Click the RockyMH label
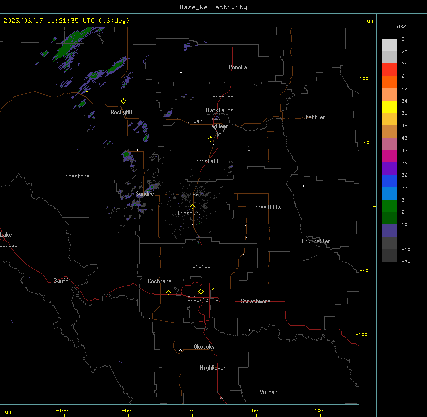Screen dimensions: 427x417 point(121,112)
